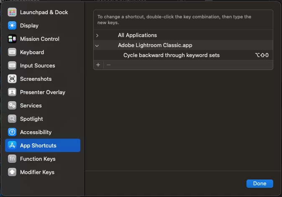The image size is (282, 197).
Task: Click the Function Keys fn icon
Action: 12,159
